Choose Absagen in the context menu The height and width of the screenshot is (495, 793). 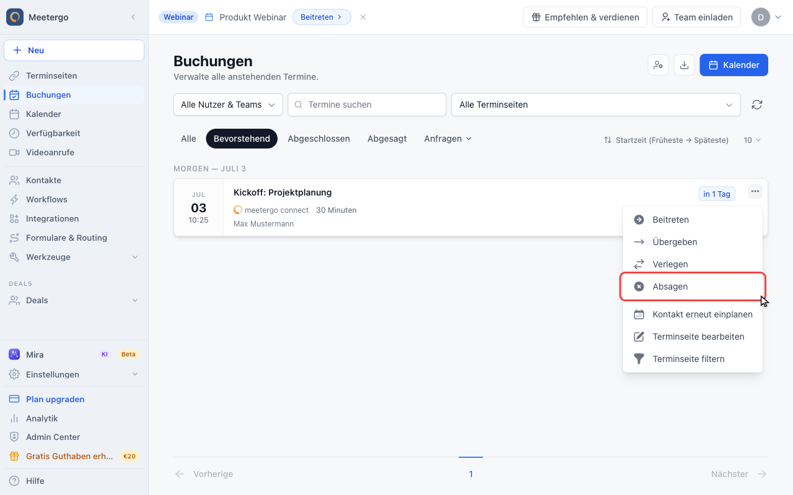click(693, 286)
